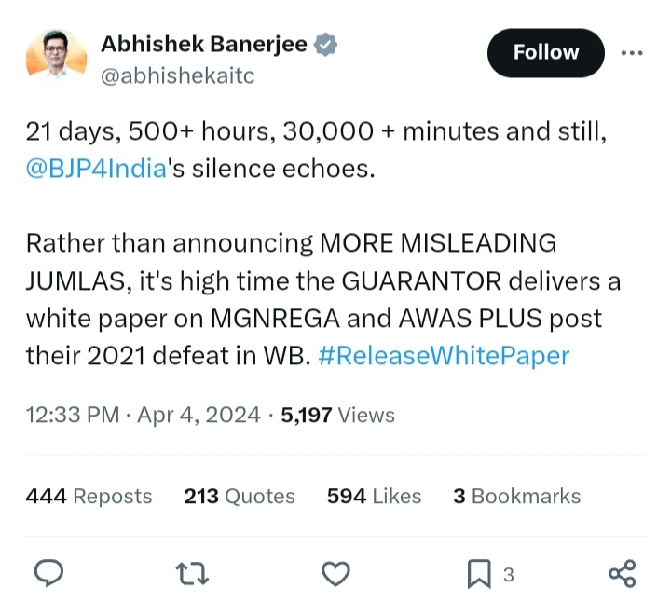671x601 pixels.
Task: Open the 3 Bookmarks count
Action: point(516,497)
